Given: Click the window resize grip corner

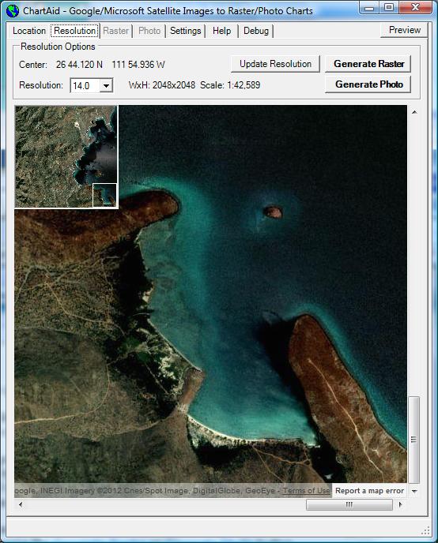Looking at the screenshot, I should point(425,530).
